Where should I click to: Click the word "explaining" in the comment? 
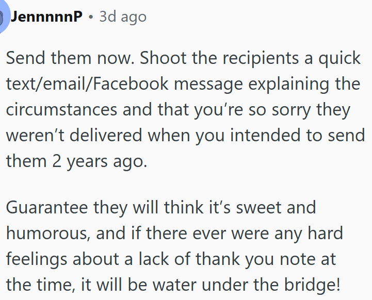[x=284, y=84]
